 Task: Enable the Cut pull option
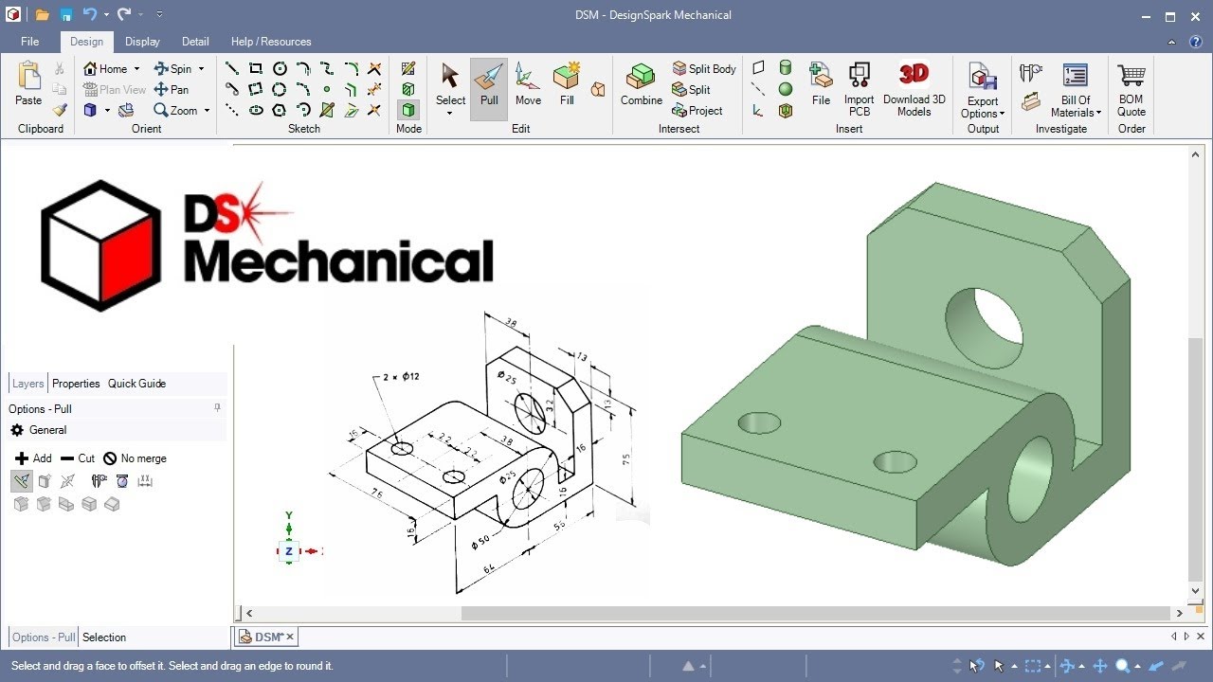[x=78, y=458]
